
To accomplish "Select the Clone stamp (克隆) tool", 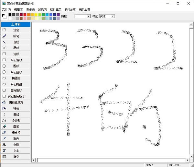I will pyautogui.click(x=16, y=145).
